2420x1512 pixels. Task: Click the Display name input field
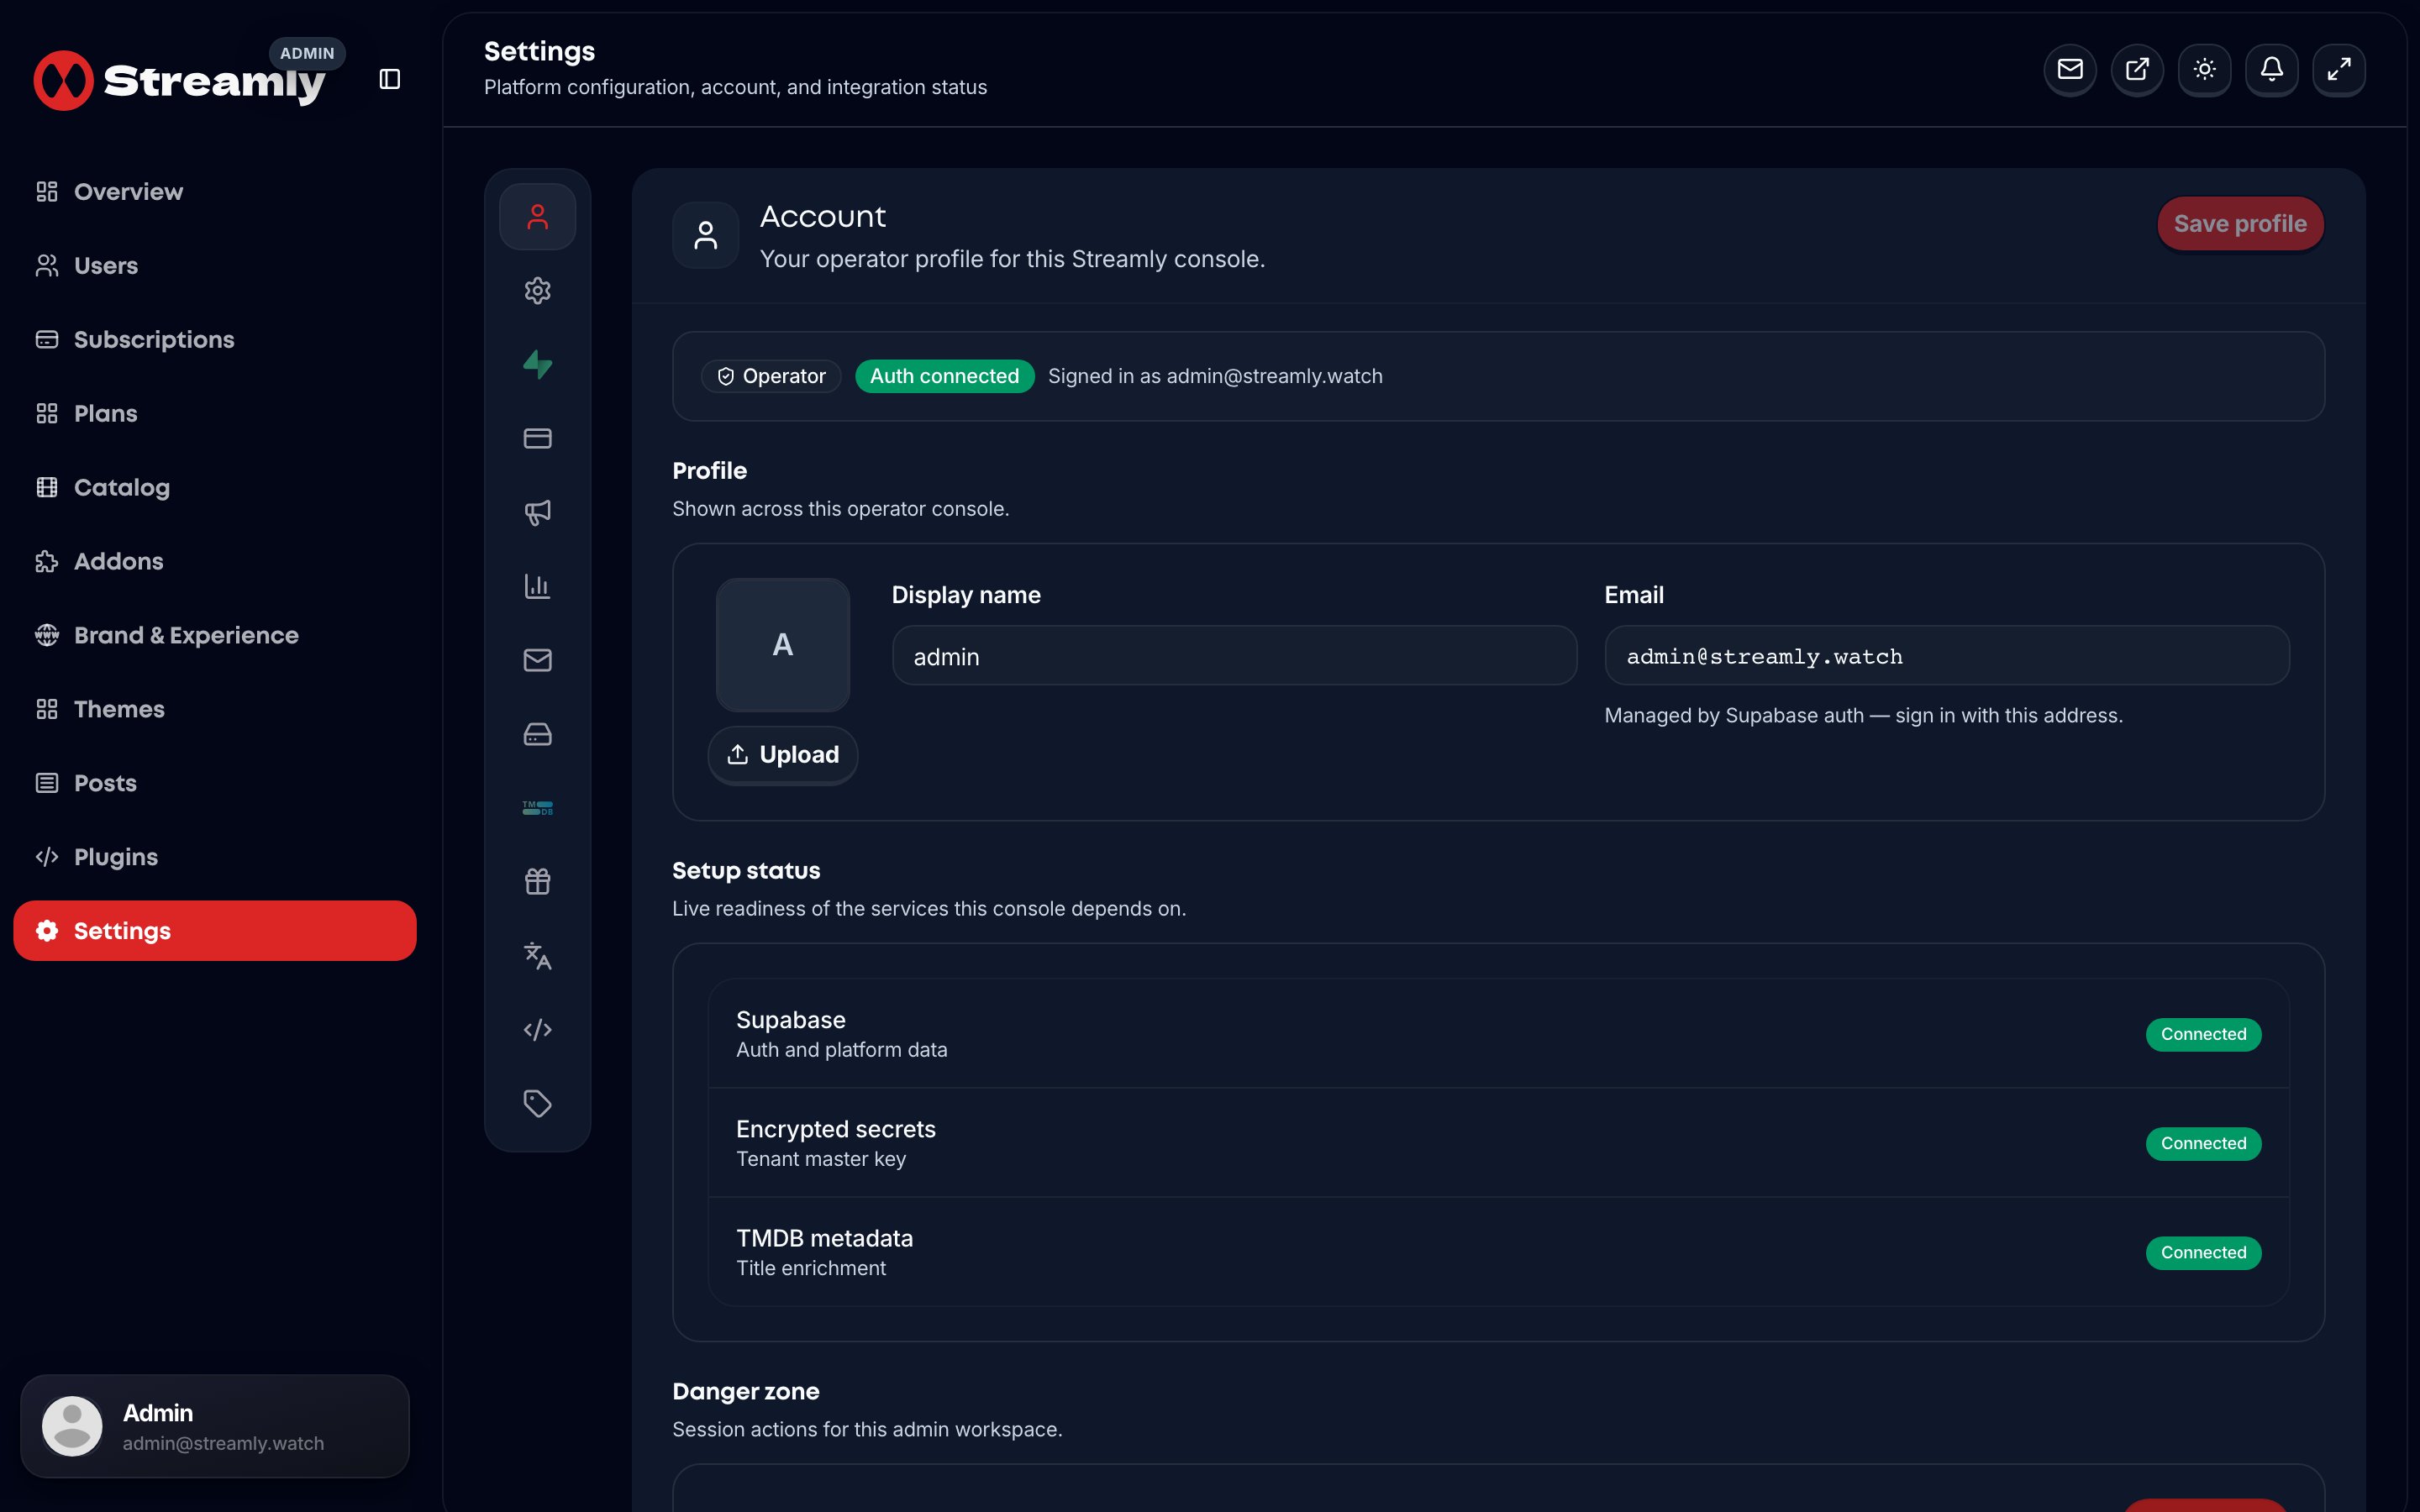coord(1234,656)
